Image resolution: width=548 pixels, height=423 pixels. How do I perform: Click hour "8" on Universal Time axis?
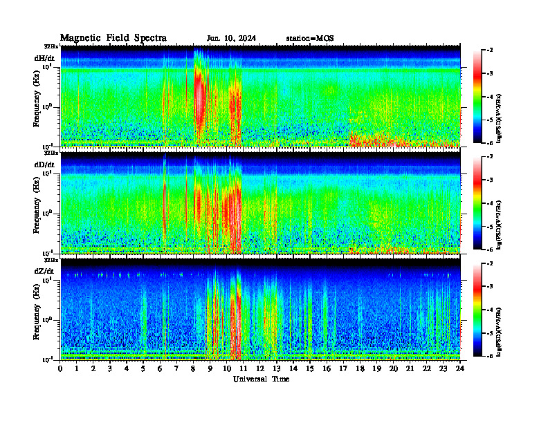click(193, 369)
